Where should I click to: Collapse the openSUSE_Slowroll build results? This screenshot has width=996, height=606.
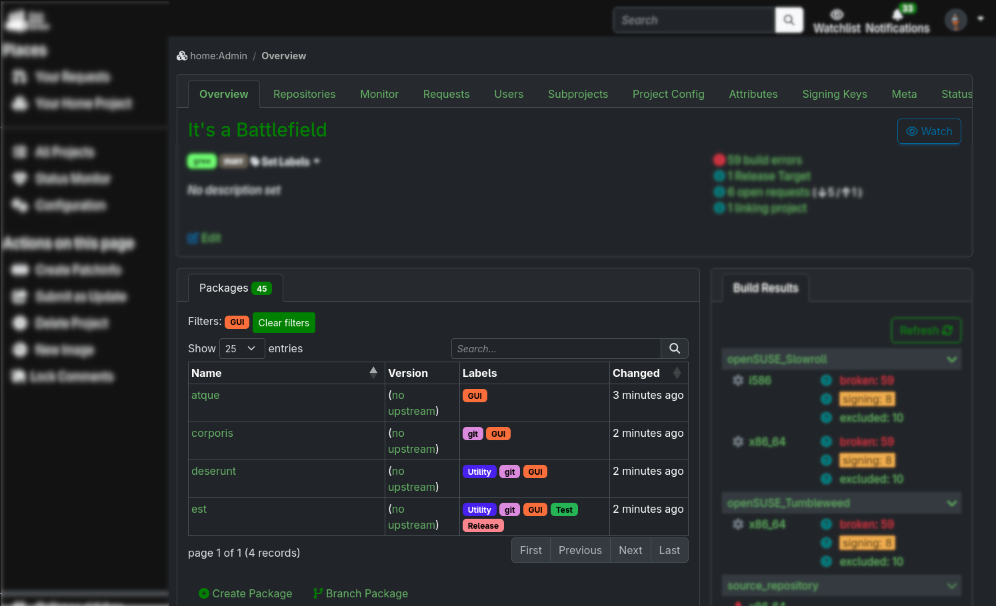click(x=952, y=359)
